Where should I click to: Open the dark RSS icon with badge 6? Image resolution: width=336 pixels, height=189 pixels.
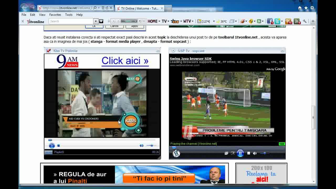[x=297, y=22]
